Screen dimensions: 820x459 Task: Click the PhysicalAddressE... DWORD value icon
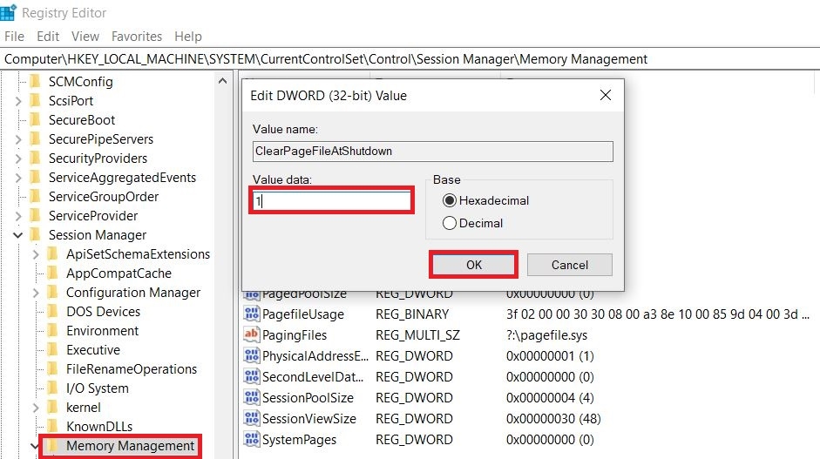252,355
